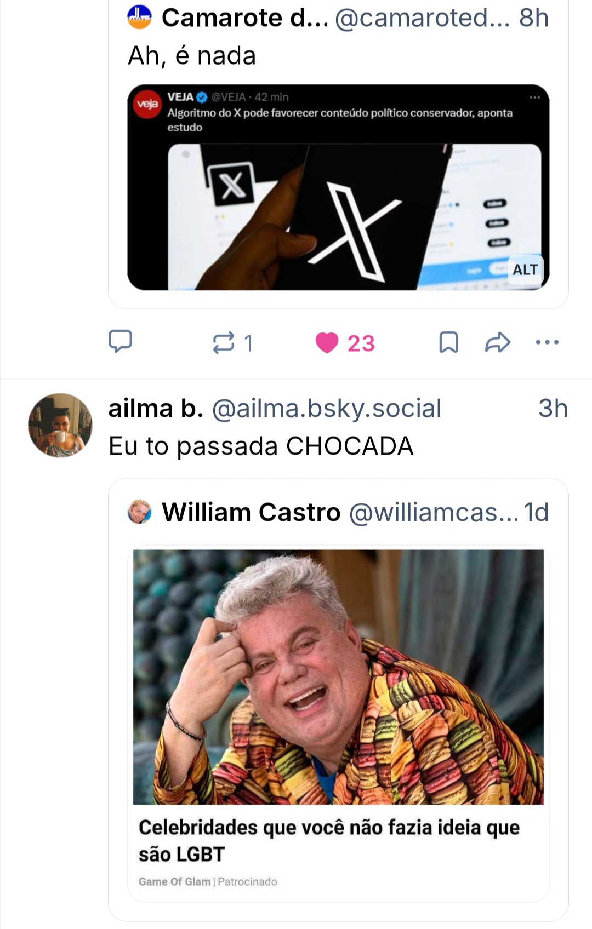Click the veja logo in the quoted tweet
The width and height of the screenshot is (592, 929).
pyautogui.click(x=147, y=104)
